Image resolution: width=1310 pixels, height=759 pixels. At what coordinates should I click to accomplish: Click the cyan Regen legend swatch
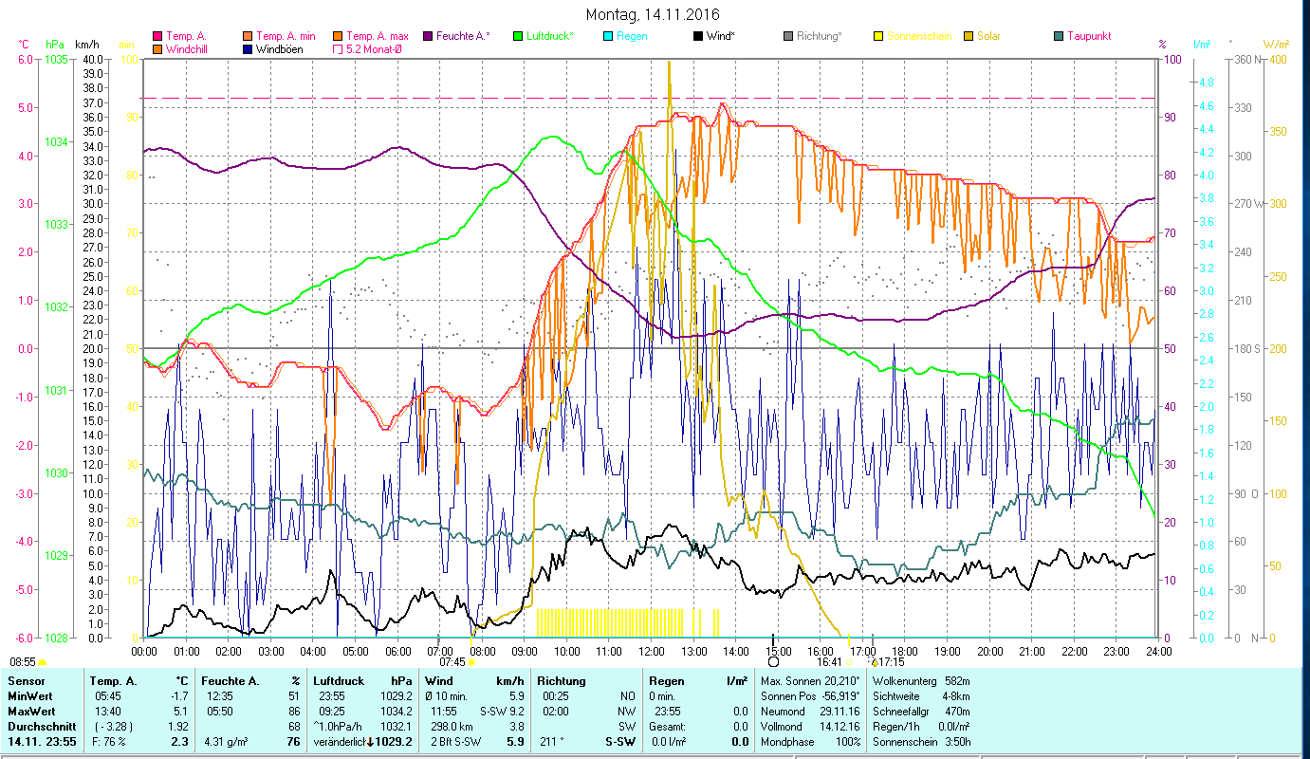[608, 36]
